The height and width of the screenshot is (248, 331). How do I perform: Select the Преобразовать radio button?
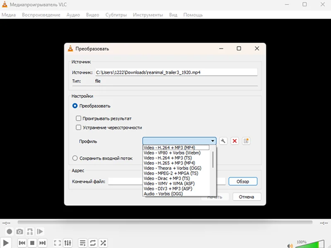(75, 106)
